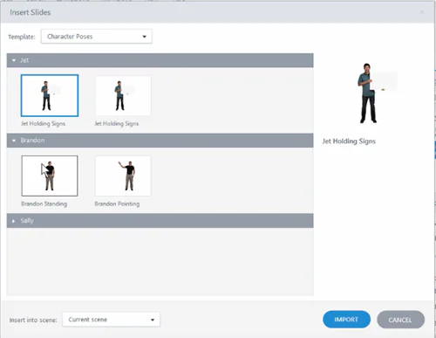Select the Brandon Standing slide thumbnail
Image resolution: width=436 pixels, height=338 pixels.
[x=50, y=176]
